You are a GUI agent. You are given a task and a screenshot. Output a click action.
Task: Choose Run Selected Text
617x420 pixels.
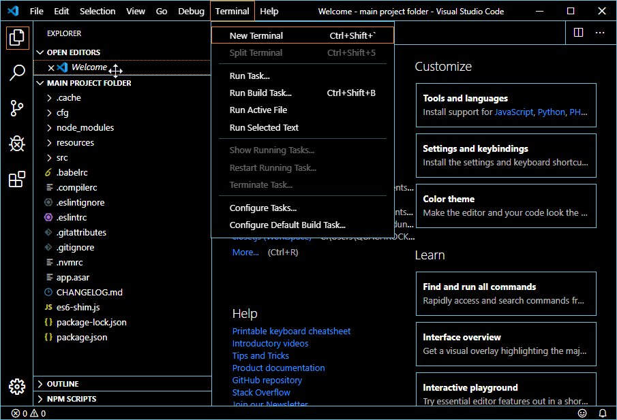(303, 127)
